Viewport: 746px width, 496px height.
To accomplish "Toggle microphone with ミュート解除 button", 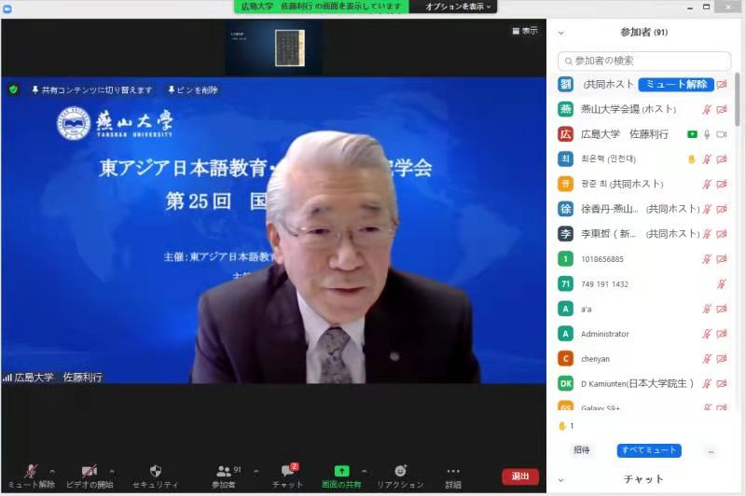I will point(31,472).
